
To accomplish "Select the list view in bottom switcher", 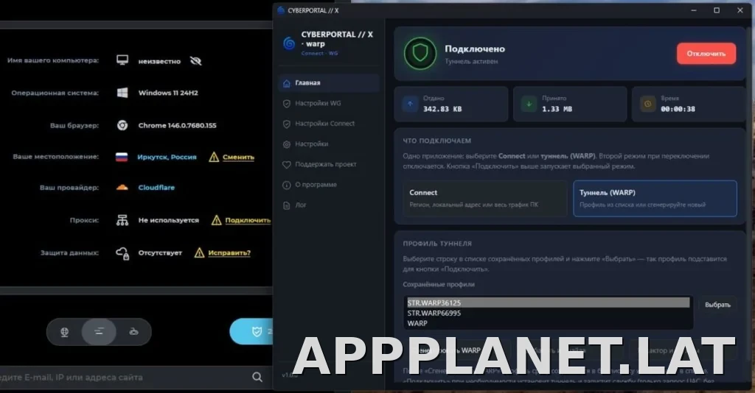I will tap(99, 331).
